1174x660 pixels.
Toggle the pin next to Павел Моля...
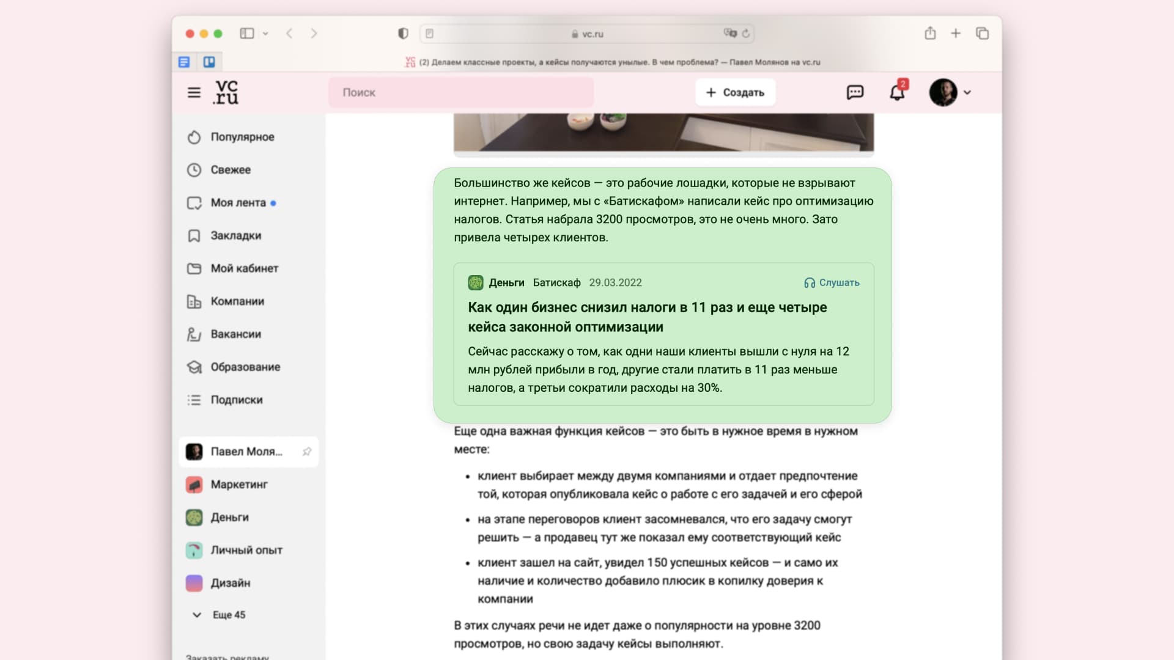307,452
